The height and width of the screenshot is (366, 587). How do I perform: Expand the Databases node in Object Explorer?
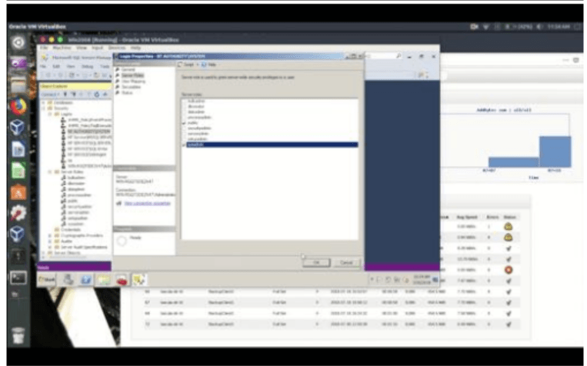coord(43,102)
